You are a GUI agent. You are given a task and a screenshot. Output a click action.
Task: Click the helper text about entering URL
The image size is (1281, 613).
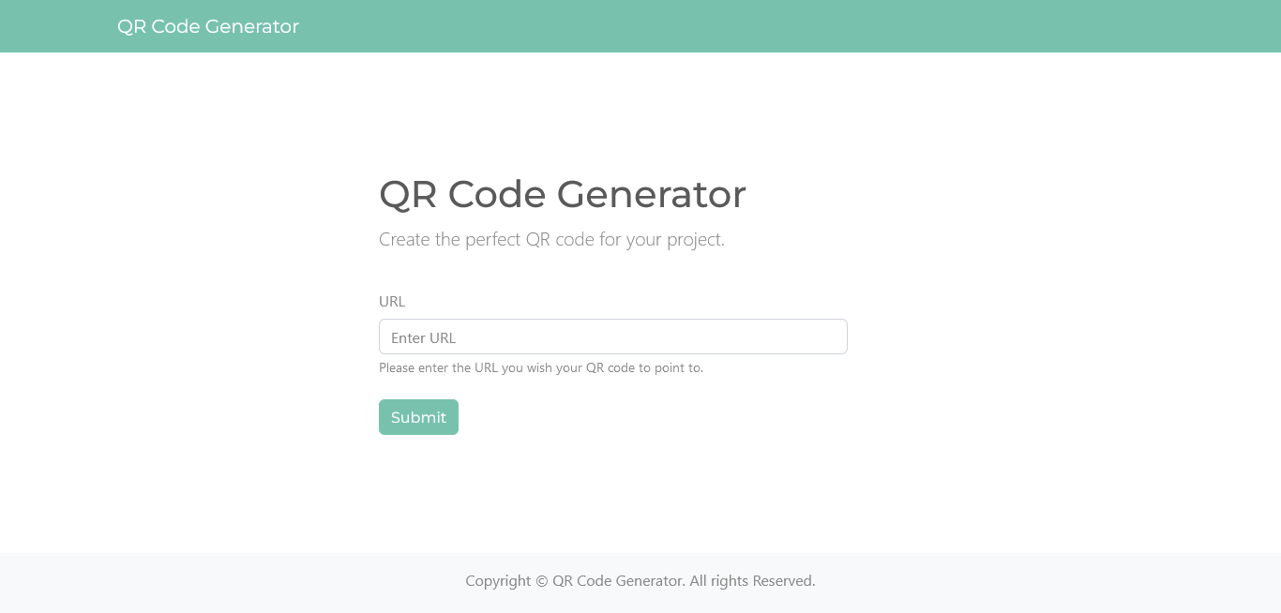541,367
